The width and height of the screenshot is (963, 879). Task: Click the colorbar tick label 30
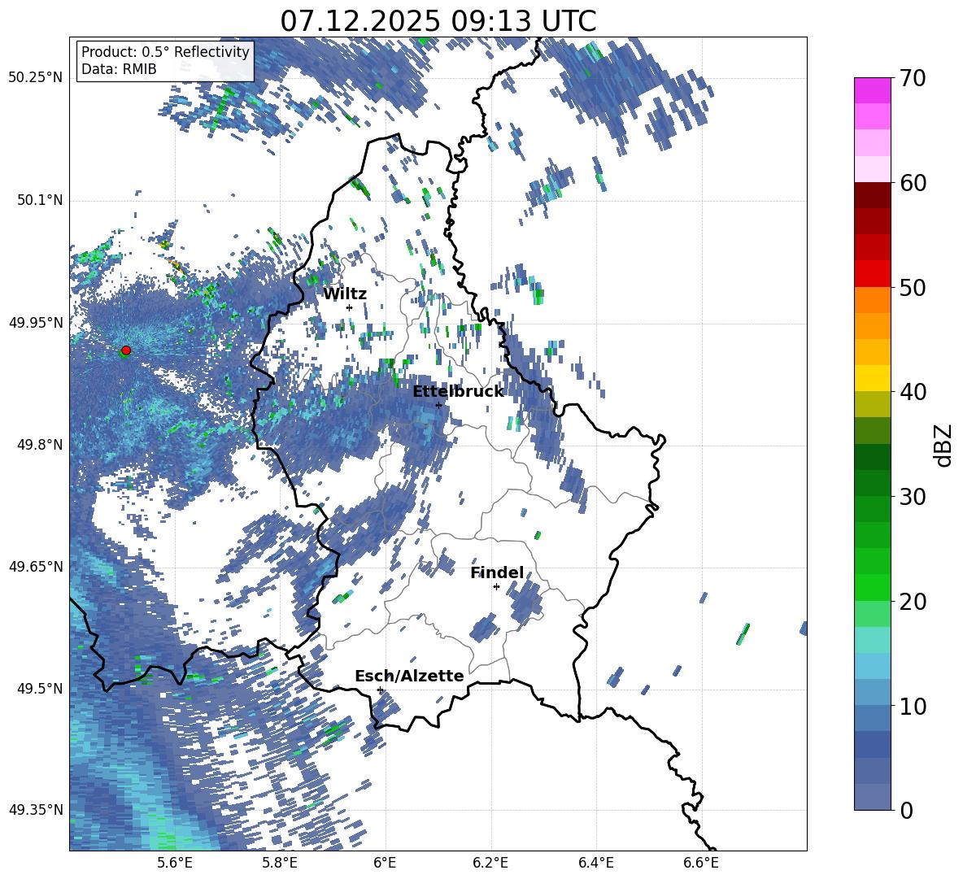(x=913, y=497)
